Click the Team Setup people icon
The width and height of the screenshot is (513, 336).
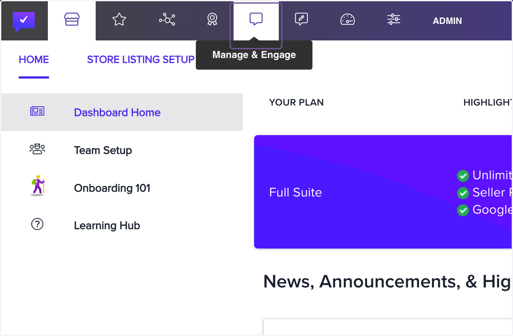[37, 149]
